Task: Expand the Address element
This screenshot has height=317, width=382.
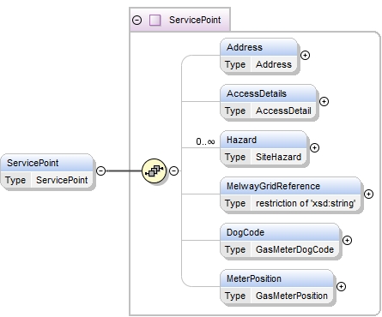Action: pos(306,55)
